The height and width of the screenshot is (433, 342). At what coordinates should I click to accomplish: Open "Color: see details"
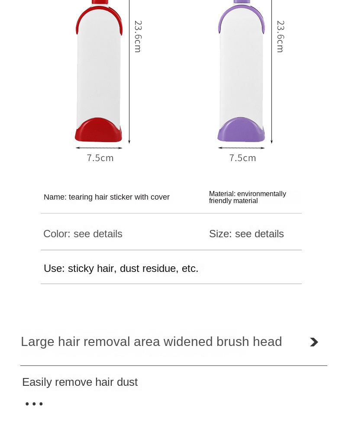[83, 234]
